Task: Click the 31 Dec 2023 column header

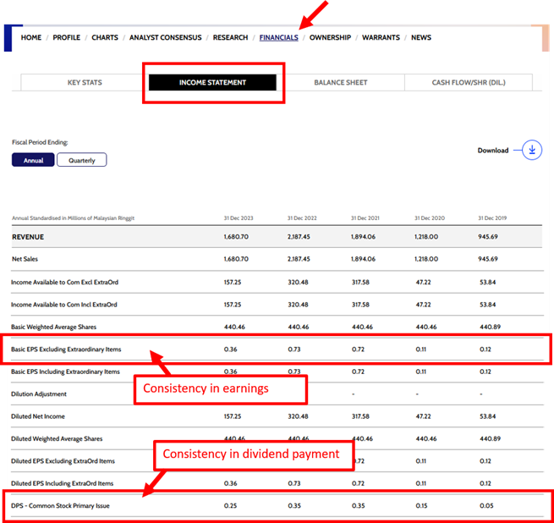Action: [x=239, y=218]
